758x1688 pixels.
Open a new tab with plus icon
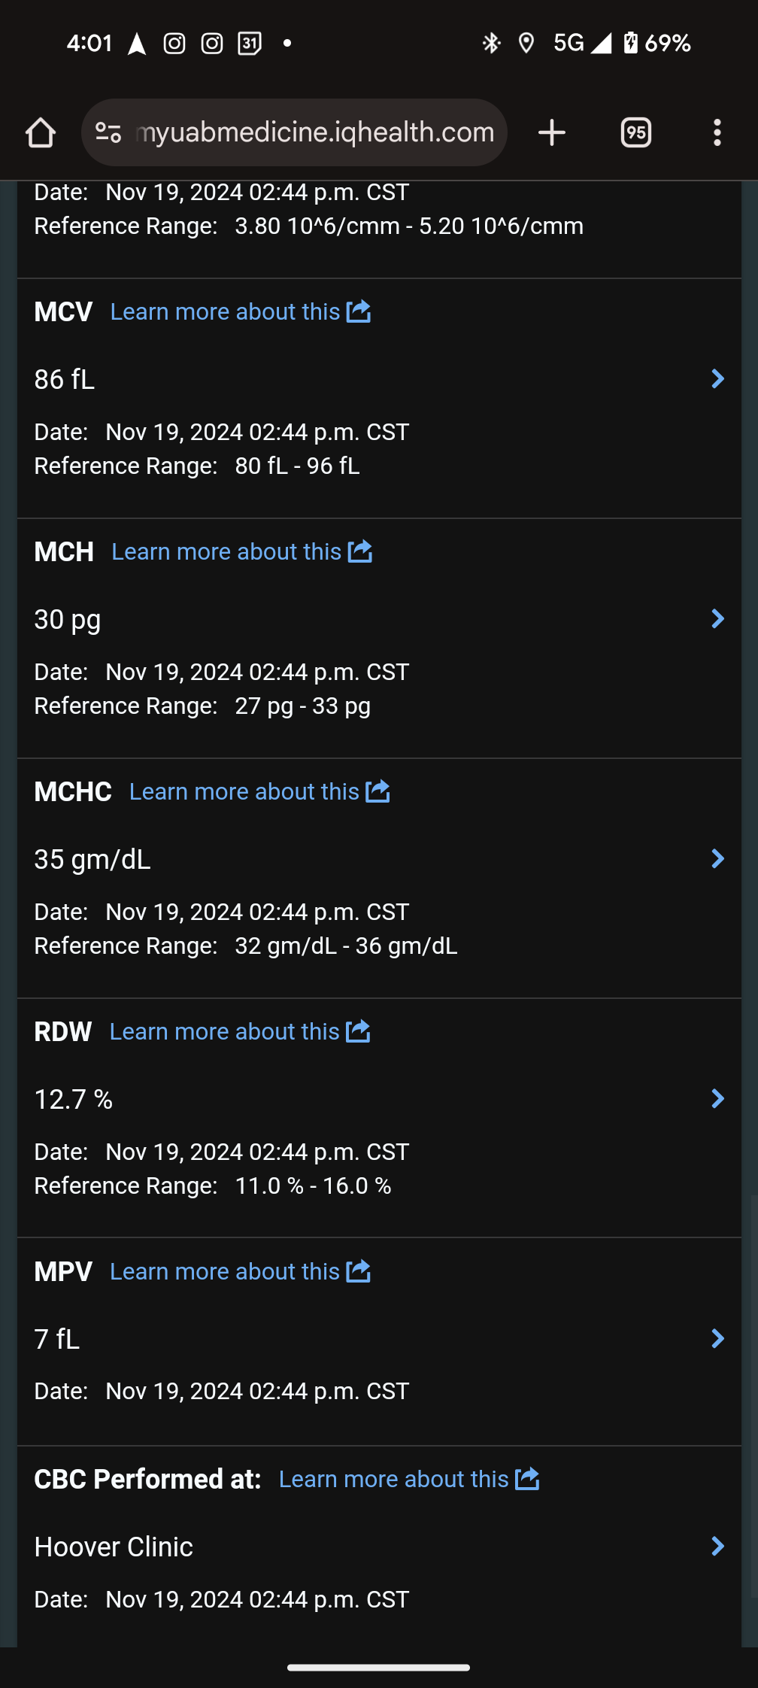(552, 133)
